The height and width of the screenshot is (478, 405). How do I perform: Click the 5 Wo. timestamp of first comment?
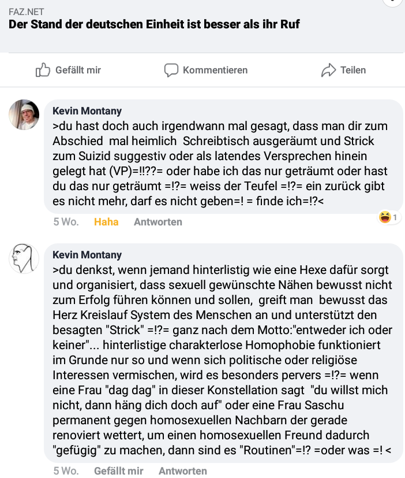(66, 222)
